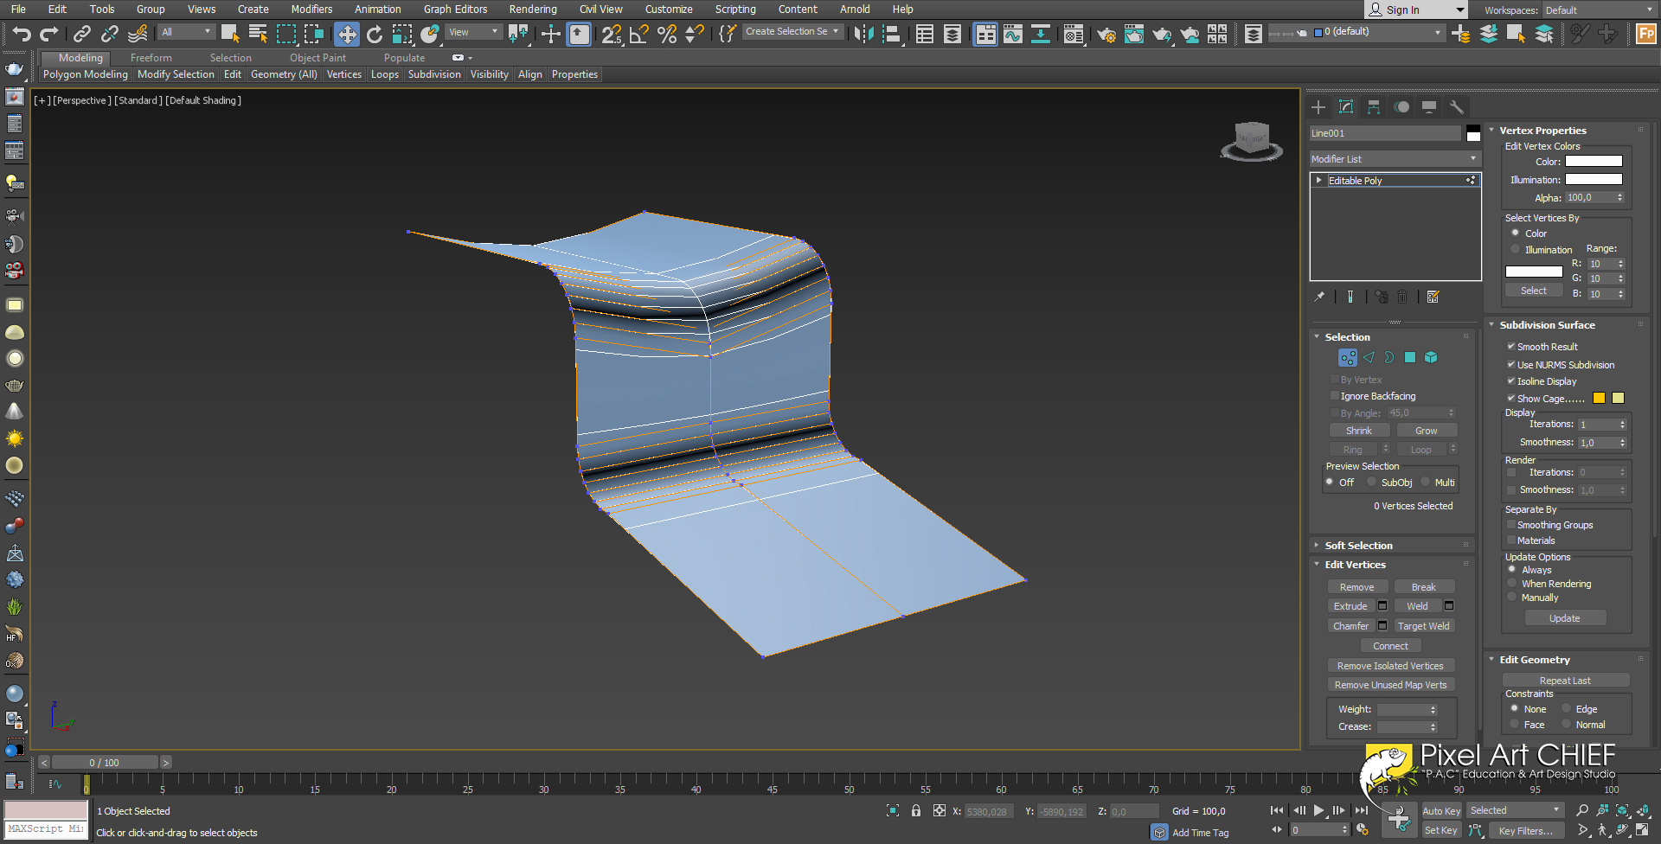Toggle Isoline Display checkbox
The width and height of the screenshot is (1661, 844).
pos(1511,381)
